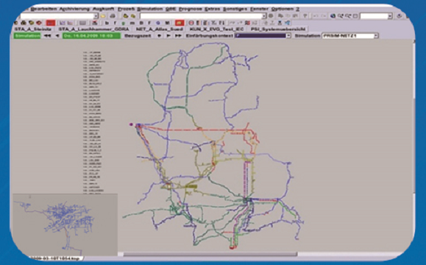
Task: Click the printer icon in top toolbar
Action: click(113, 16)
